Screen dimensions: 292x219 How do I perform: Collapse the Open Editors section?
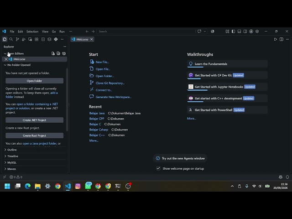tap(5, 53)
